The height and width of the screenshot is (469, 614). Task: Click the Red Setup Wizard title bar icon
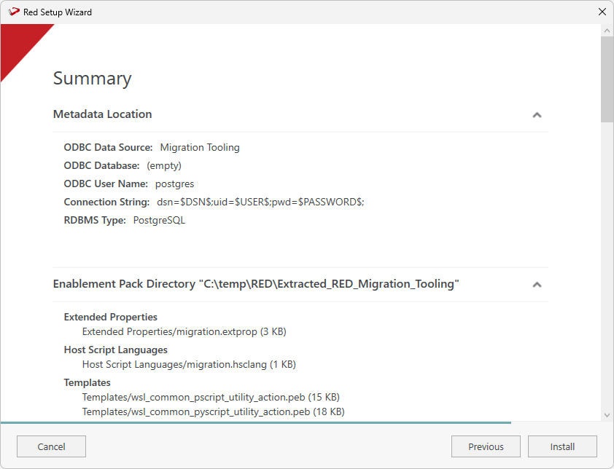(x=13, y=12)
